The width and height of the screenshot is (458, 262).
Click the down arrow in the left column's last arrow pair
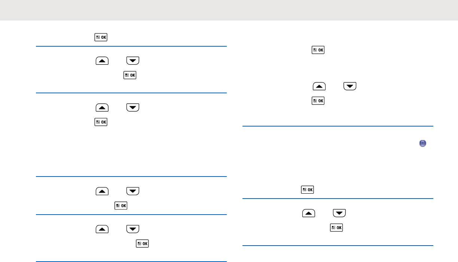coord(133,229)
